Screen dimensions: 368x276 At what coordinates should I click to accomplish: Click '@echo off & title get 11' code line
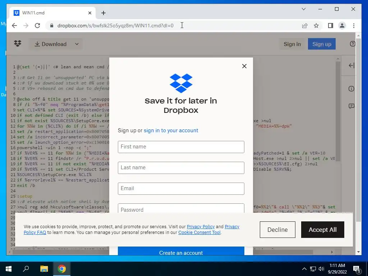click(x=63, y=99)
